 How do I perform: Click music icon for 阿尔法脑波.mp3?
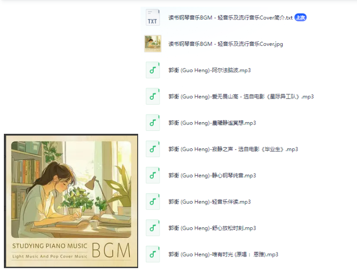[x=153, y=70]
